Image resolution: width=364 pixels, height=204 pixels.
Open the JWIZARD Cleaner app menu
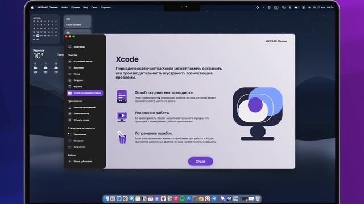(x=47, y=7)
